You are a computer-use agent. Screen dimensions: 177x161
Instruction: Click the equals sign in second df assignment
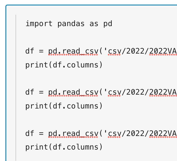pos(41,92)
